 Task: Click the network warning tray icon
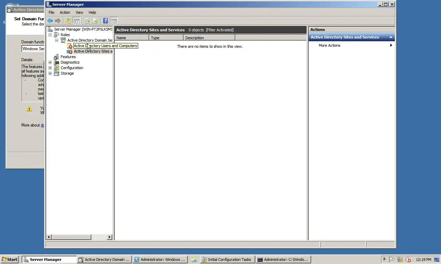tap(400, 260)
